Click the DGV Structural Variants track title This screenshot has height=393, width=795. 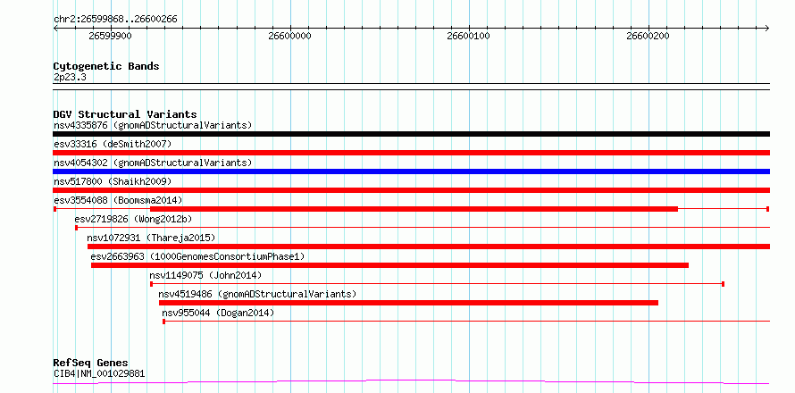(125, 114)
